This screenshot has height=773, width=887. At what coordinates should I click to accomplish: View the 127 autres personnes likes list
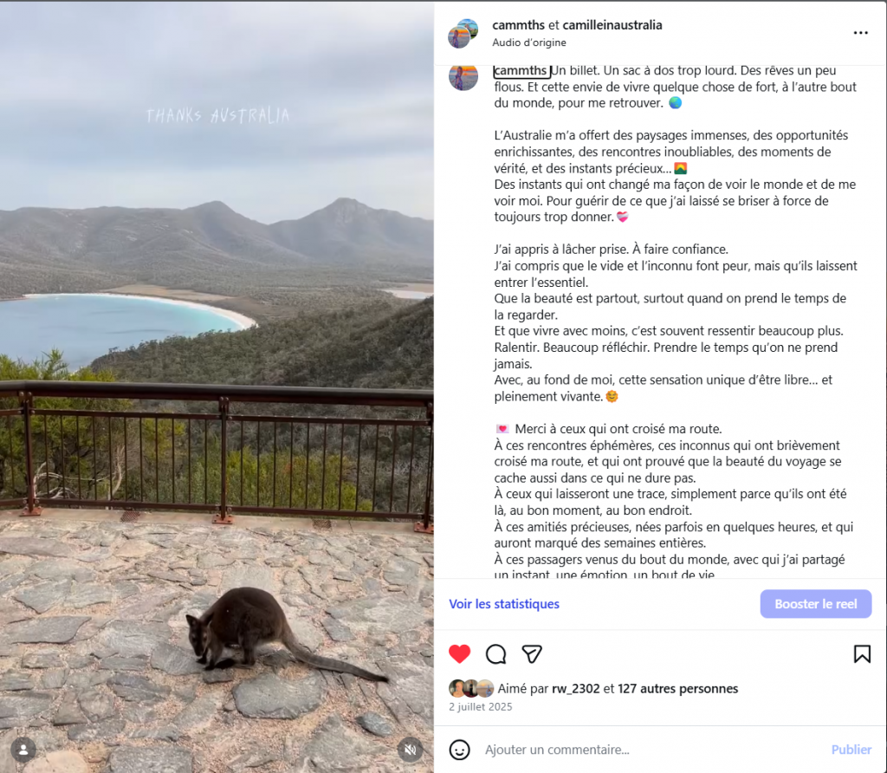tap(677, 689)
